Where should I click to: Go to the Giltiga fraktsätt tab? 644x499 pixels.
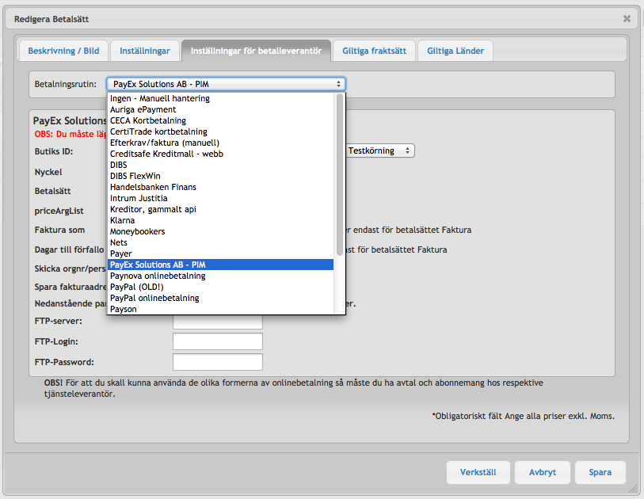pos(374,51)
